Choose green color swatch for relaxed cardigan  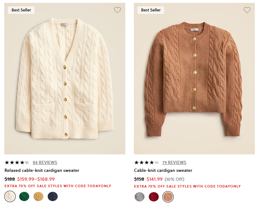pyautogui.click(x=24, y=196)
